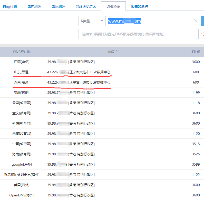The width and height of the screenshot is (204, 200).
Task: Select the 宁夏[教育网] row label
Action: click(22, 144)
